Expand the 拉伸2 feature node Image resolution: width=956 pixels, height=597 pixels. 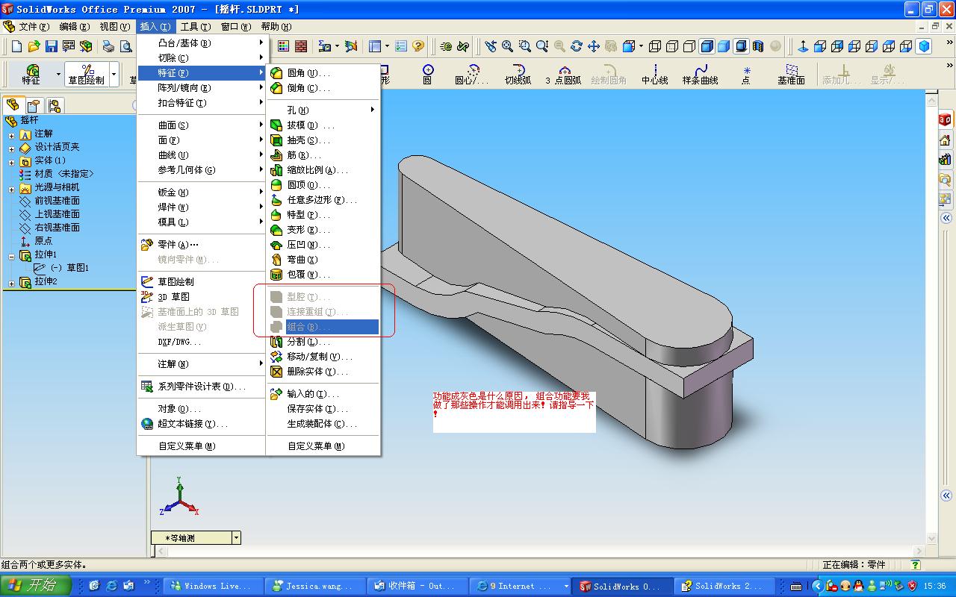[x=12, y=284]
